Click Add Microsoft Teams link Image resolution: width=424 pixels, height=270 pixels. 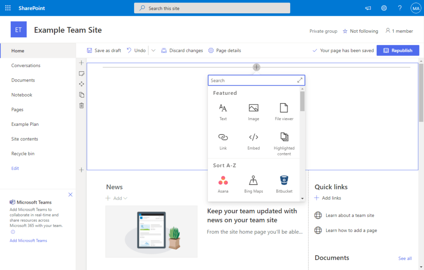[29, 241]
